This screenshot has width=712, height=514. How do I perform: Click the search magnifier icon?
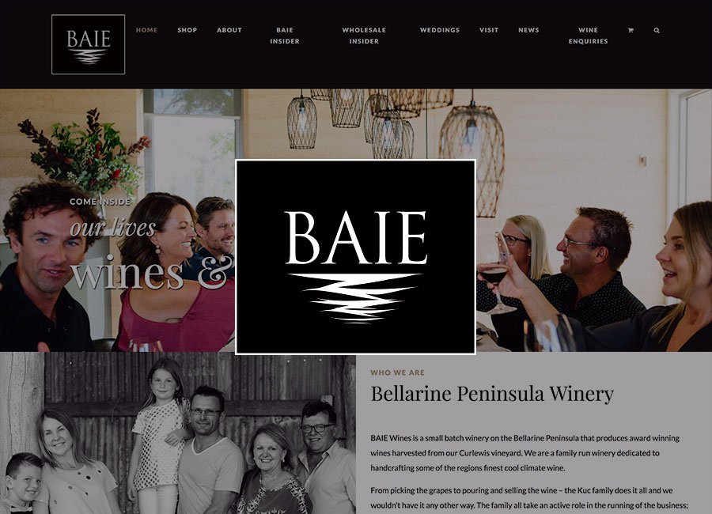(x=657, y=30)
